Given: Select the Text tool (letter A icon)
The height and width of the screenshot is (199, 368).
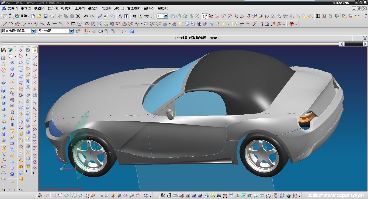Looking at the screenshot, I should [48, 24].
